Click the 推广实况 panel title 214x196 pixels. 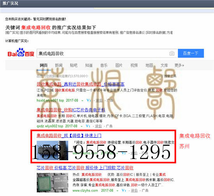point(10,3)
